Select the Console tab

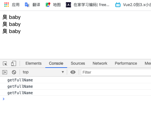pyautogui.click(x=56, y=63)
